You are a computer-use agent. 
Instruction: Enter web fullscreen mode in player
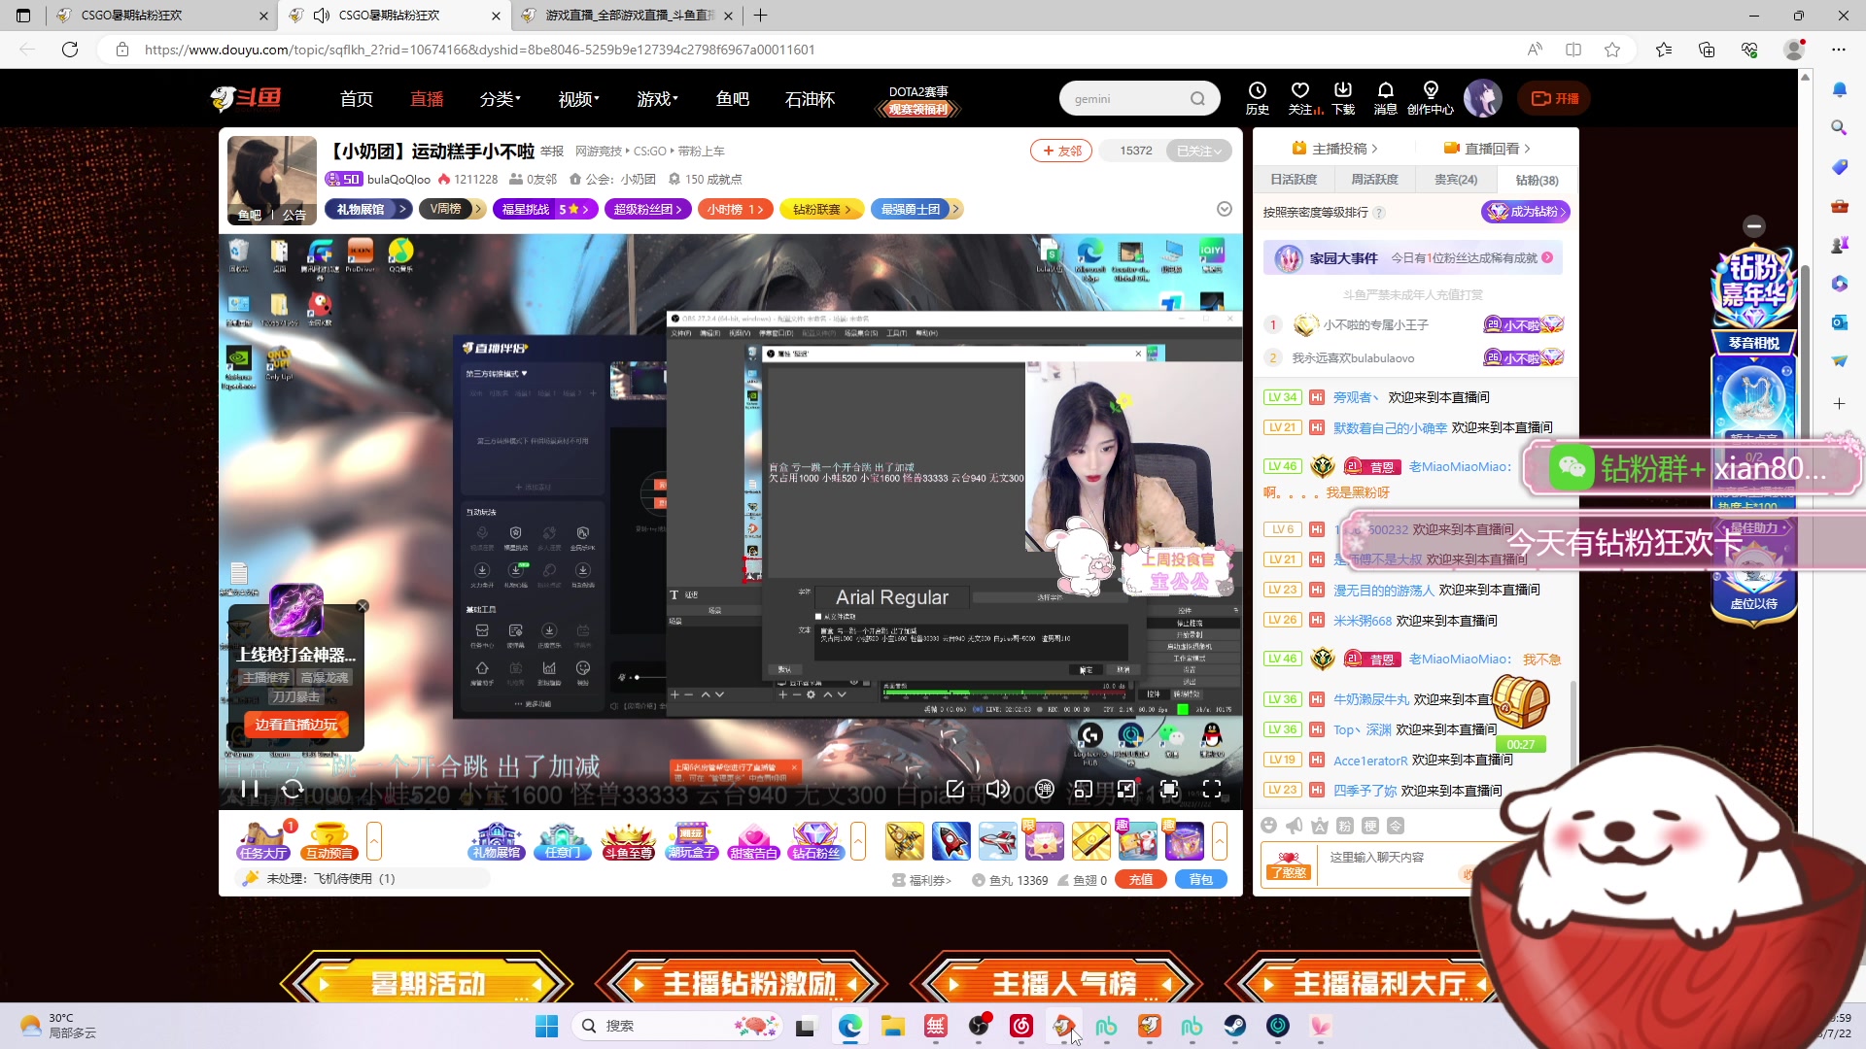(x=1169, y=789)
